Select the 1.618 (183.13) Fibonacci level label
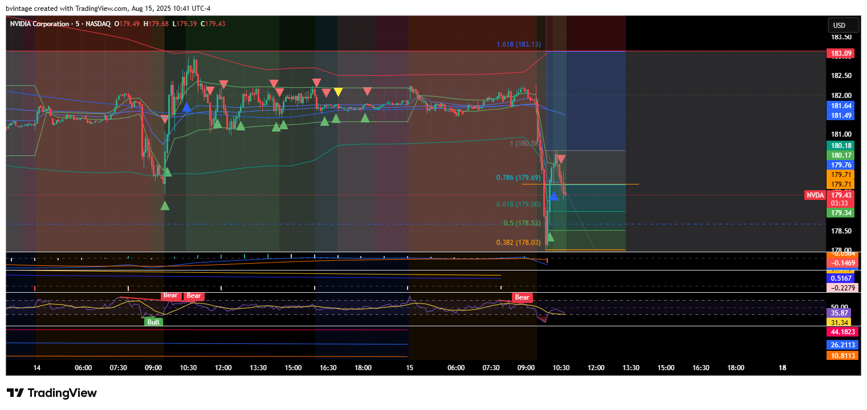867x410 pixels. coord(518,44)
